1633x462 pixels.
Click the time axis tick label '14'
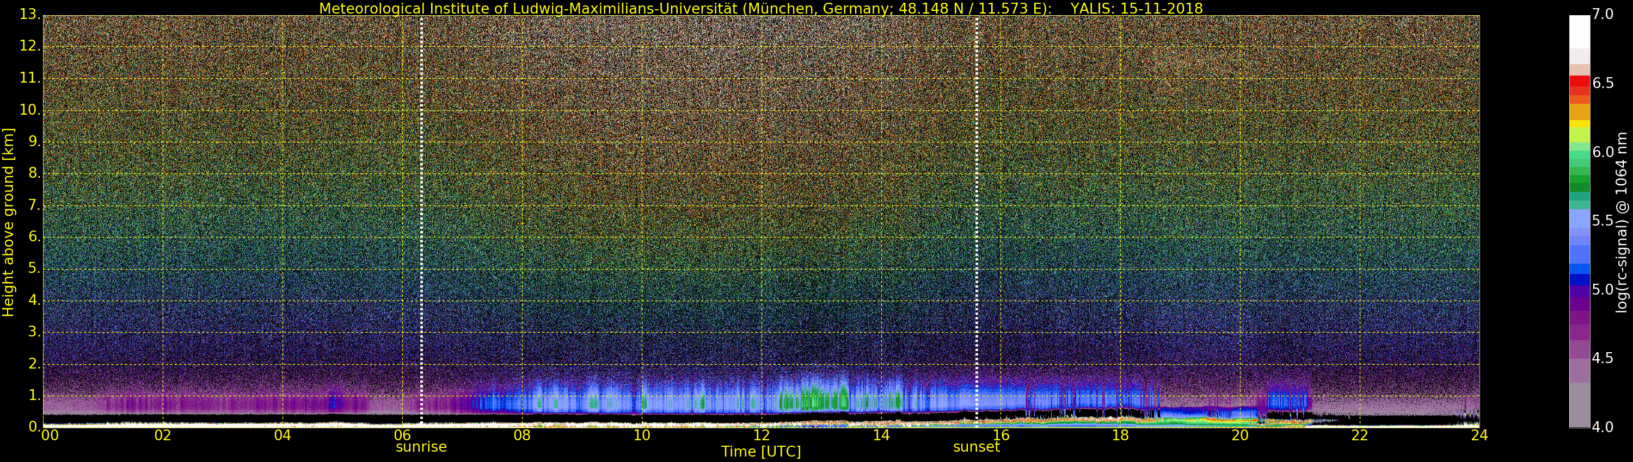click(x=881, y=435)
